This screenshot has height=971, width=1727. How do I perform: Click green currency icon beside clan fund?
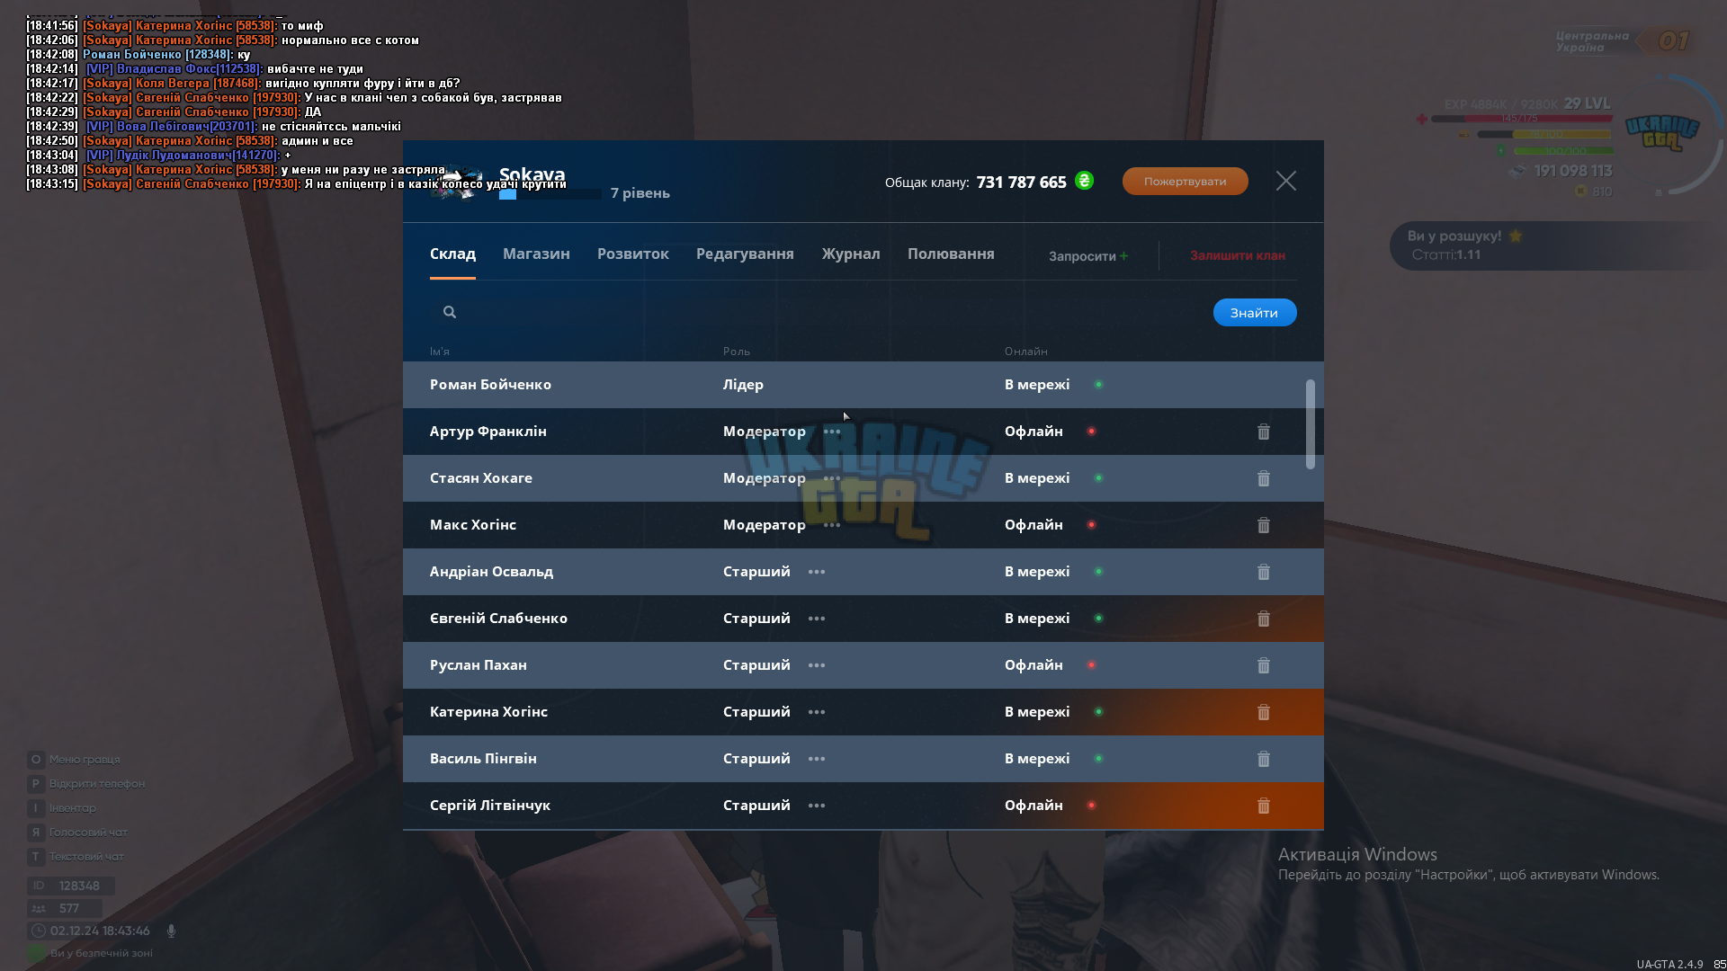1084,181
